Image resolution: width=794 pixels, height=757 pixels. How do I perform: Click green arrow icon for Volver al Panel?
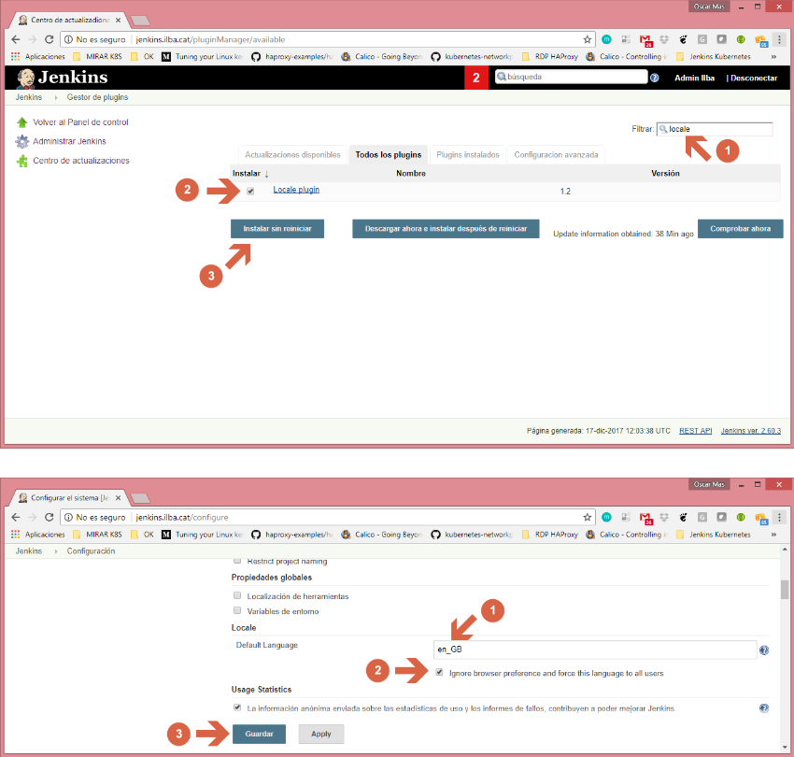tap(21, 122)
